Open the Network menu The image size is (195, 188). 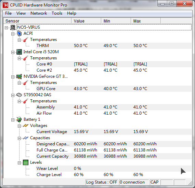pos(39,13)
